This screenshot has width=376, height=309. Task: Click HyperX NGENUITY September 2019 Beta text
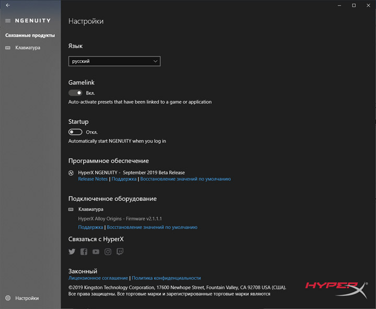click(x=132, y=173)
